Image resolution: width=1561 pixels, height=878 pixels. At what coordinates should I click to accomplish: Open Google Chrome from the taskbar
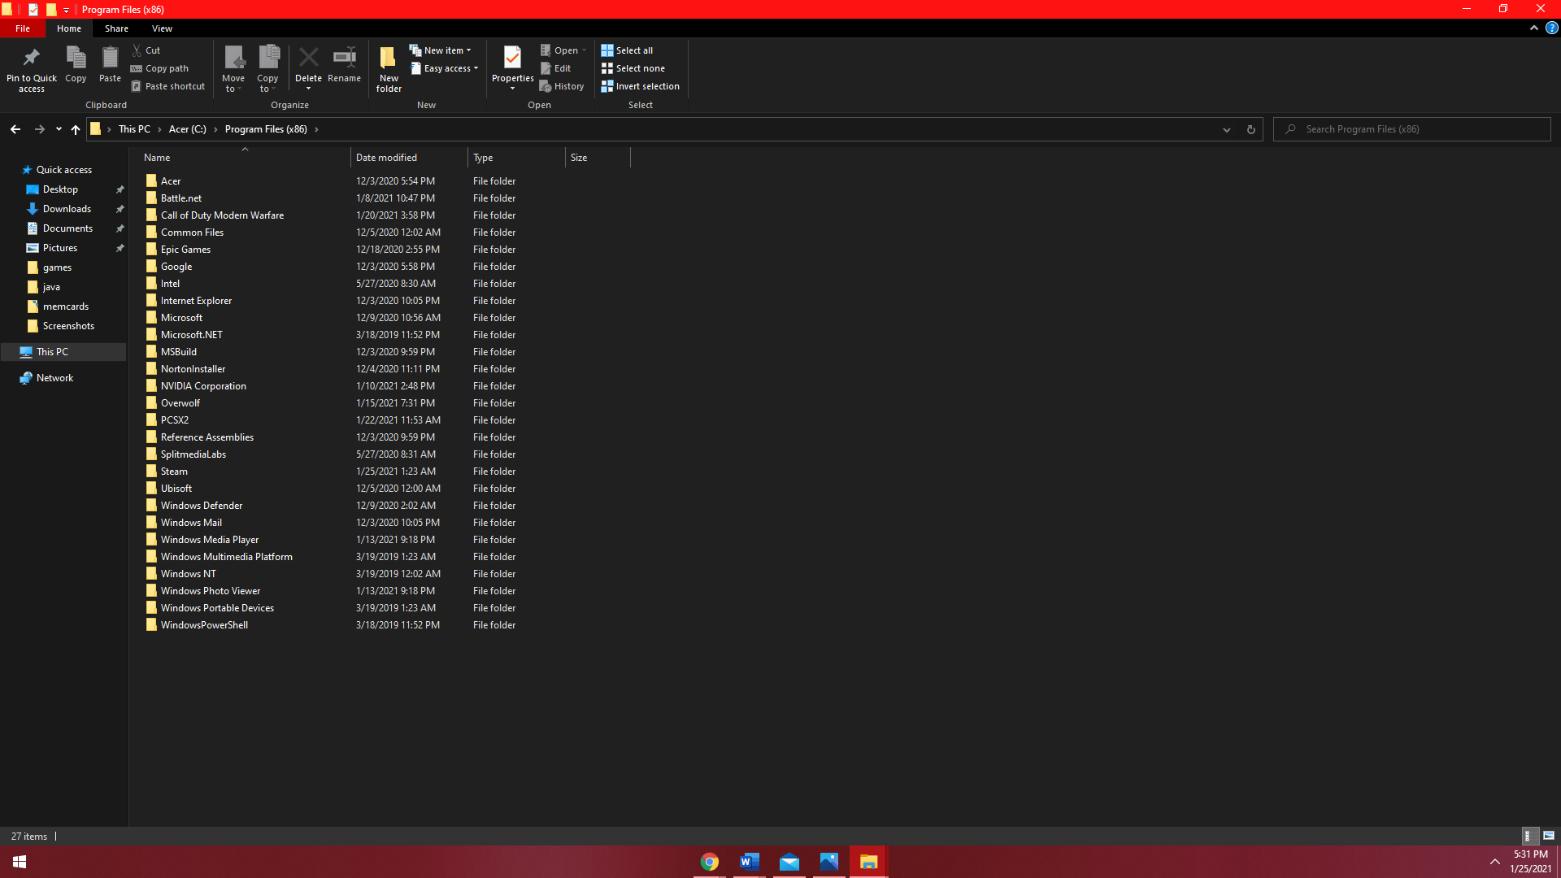coord(710,863)
